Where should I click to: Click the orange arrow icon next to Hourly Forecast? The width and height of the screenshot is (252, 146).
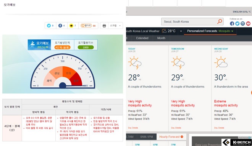[182, 137]
